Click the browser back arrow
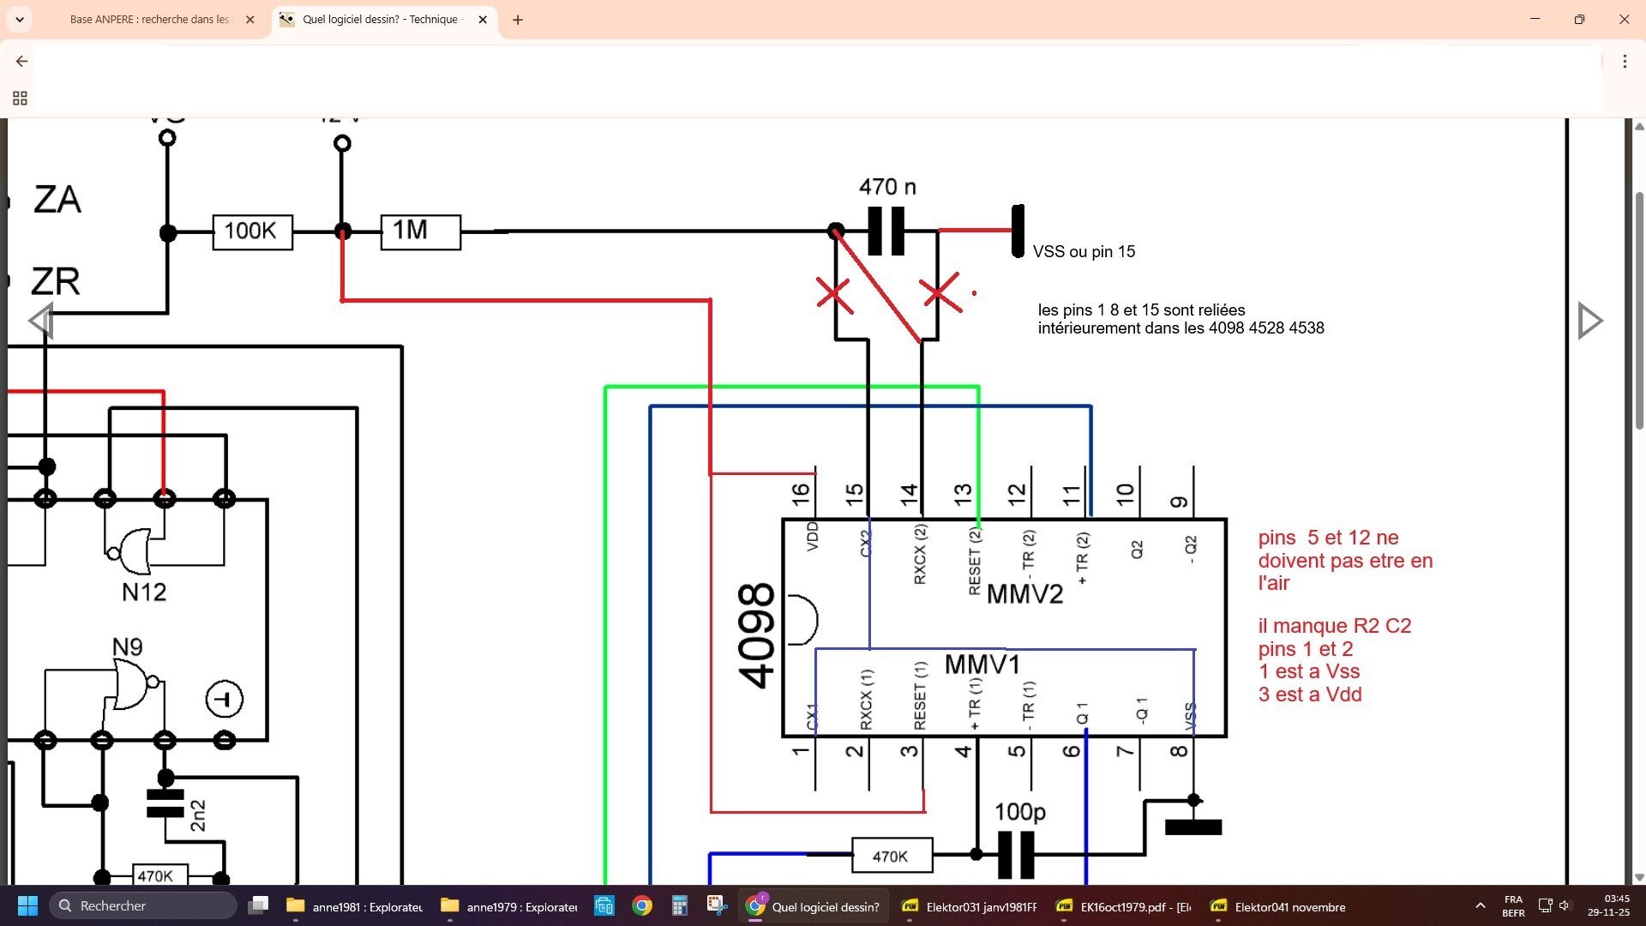Image resolution: width=1646 pixels, height=926 pixels. tap(21, 62)
